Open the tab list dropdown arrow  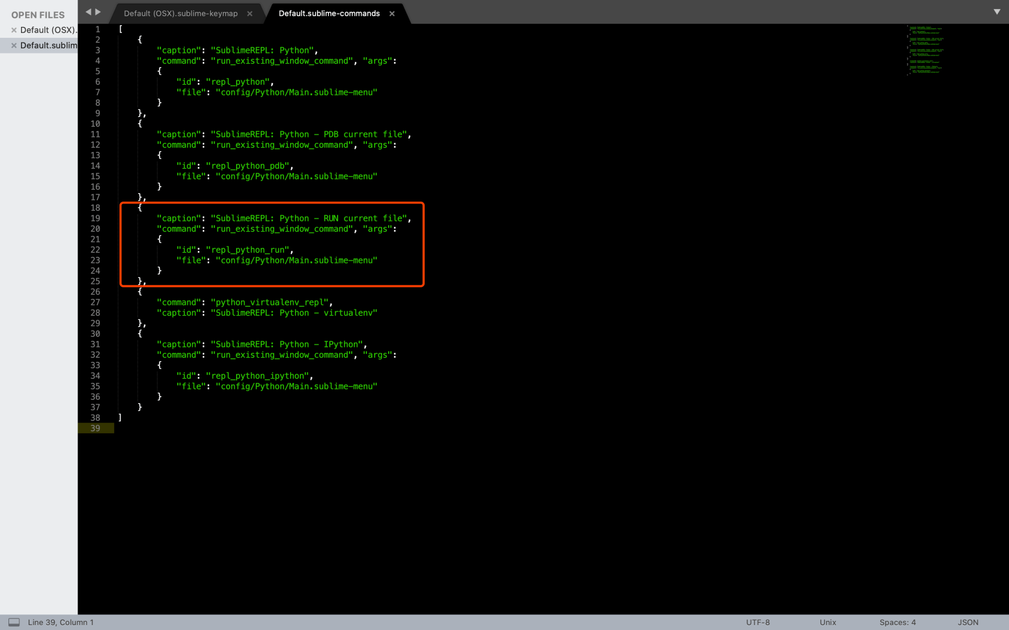[997, 11]
